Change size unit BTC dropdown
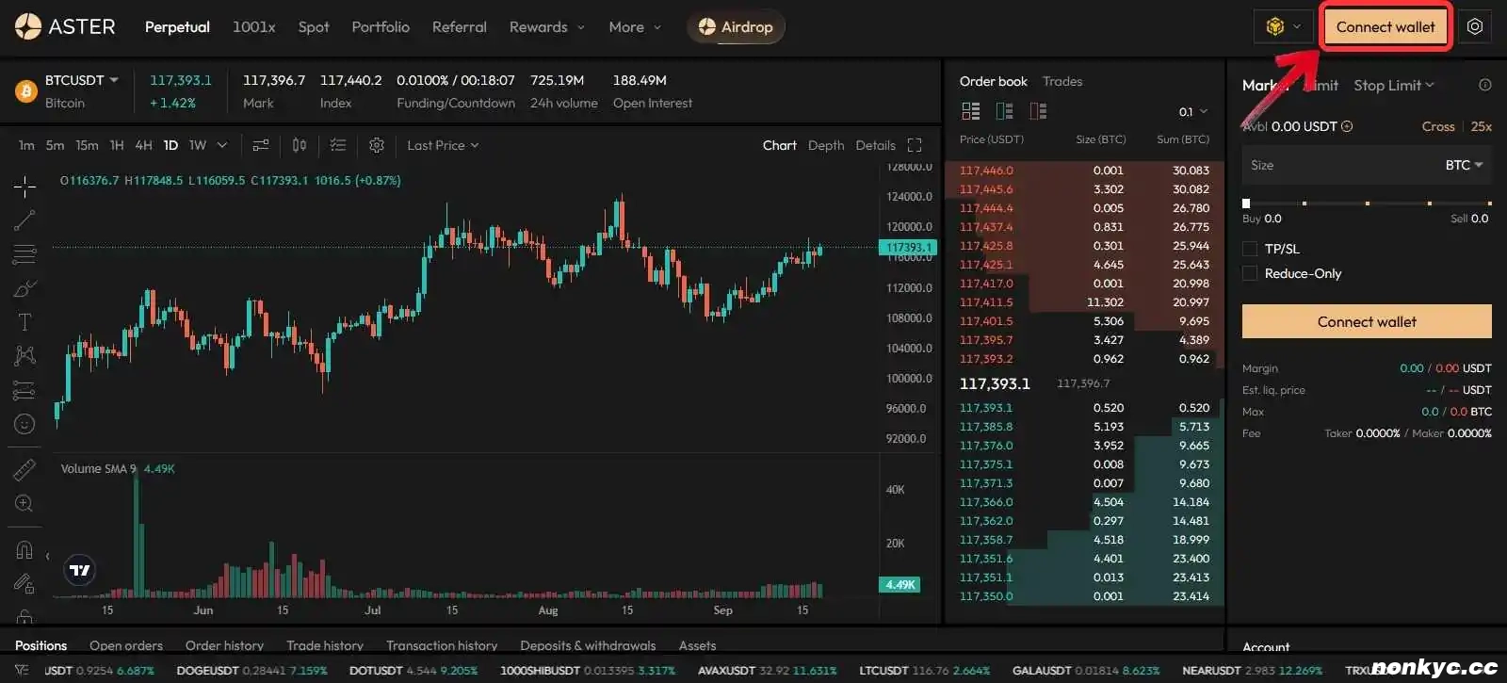The width and height of the screenshot is (1507, 683). pyautogui.click(x=1464, y=165)
